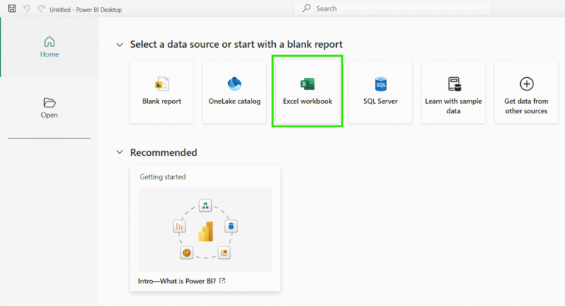Screen dimensions: 565x306
Task: Switch to the Open tab in sidebar
Action: (49, 107)
